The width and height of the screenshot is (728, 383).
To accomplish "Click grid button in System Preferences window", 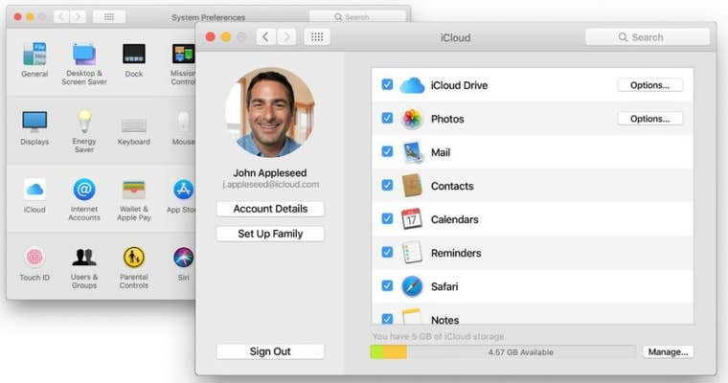I will click(x=109, y=17).
